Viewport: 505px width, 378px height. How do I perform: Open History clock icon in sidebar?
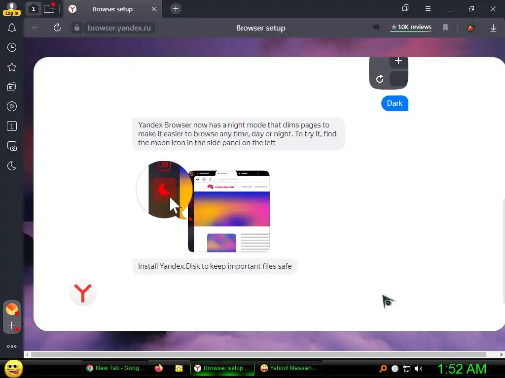12,47
